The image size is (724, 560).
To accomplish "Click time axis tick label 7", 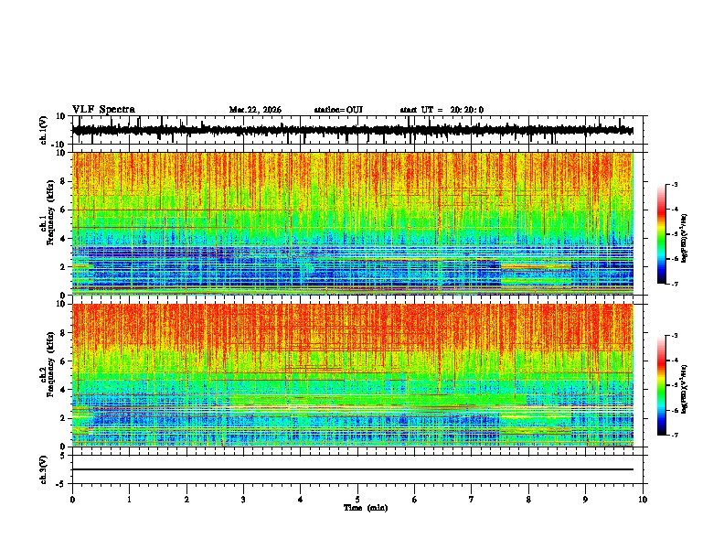I will (472, 500).
